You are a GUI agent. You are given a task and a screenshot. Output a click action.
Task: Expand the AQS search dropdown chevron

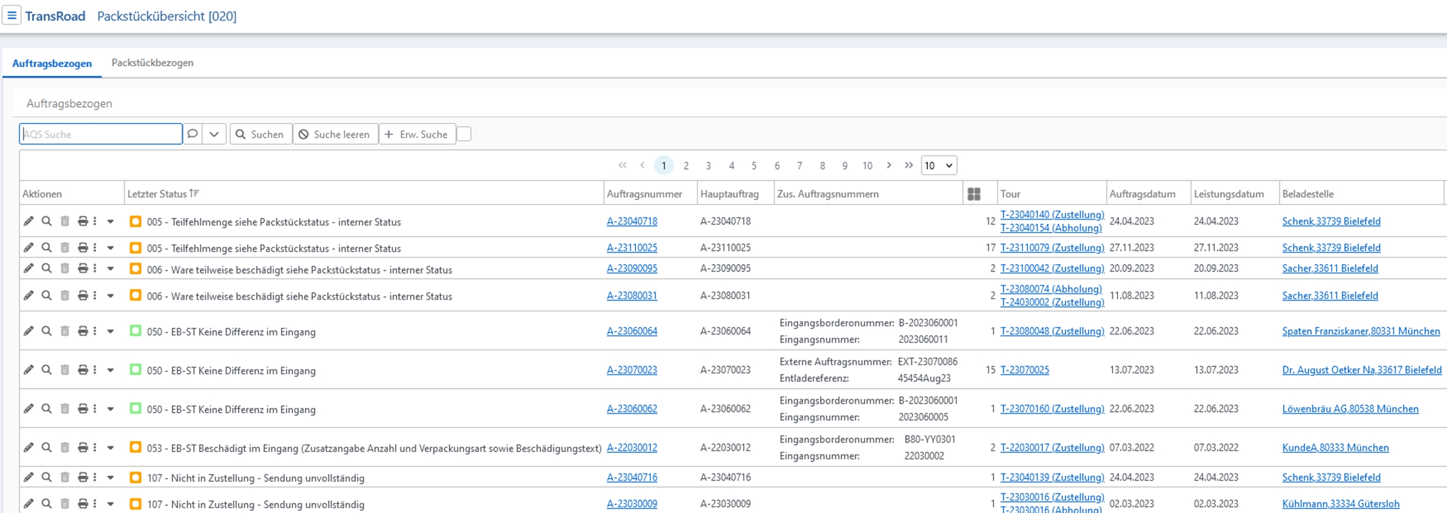(x=214, y=134)
